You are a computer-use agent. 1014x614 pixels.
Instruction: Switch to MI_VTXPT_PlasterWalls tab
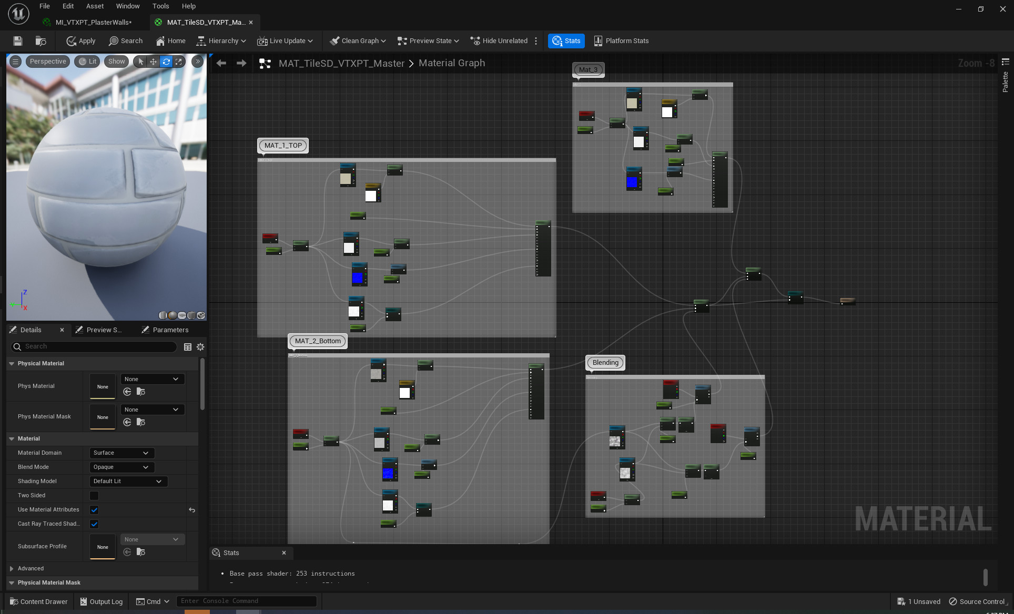coord(93,23)
